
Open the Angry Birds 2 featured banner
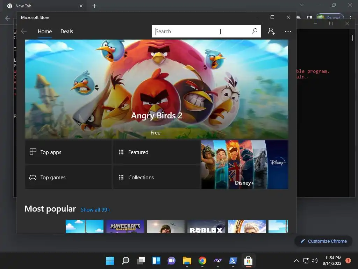[157, 89]
